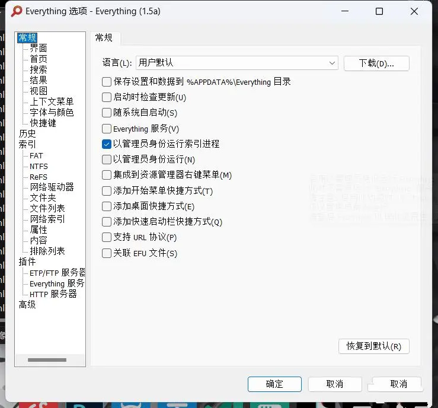
Task: Open FAT index settings
Action: pos(36,155)
